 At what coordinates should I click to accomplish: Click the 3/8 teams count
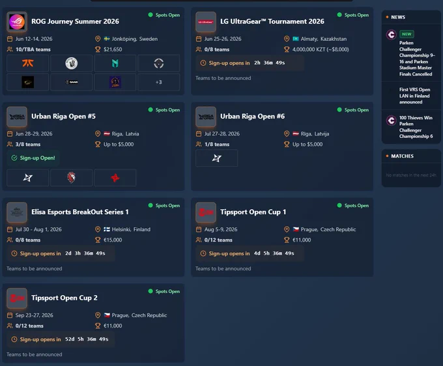point(27,145)
